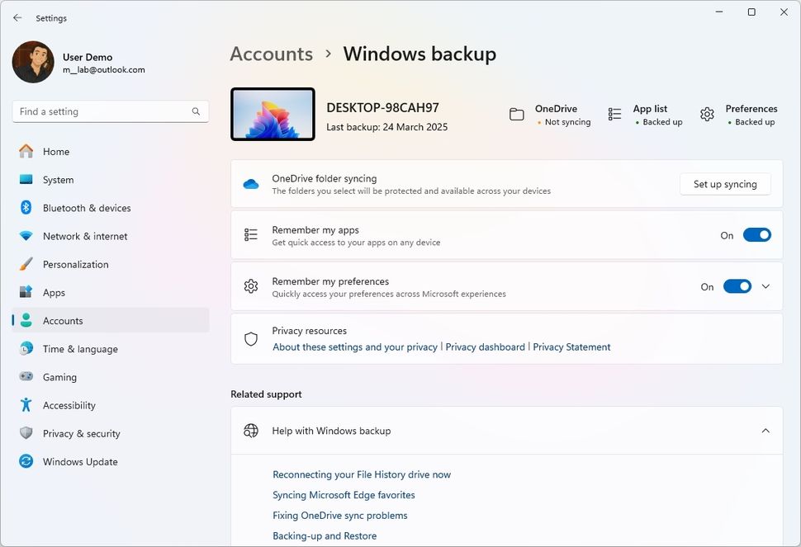The width and height of the screenshot is (801, 547).
Task: Open Personalization settings page
Action: pos(76,265)
